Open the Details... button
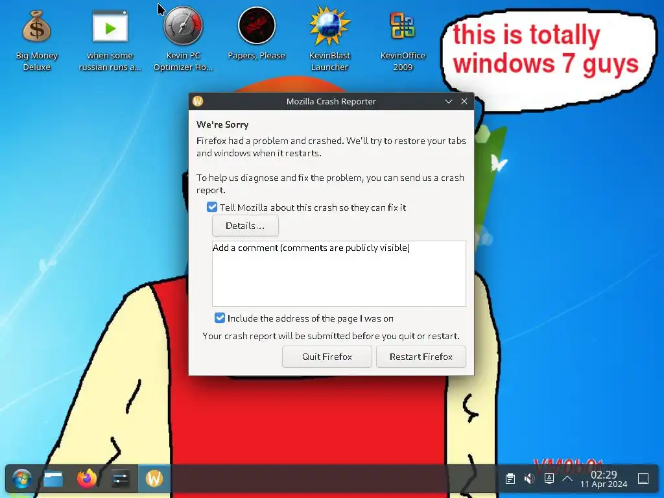664x498 pixels. tap(245, 226)
